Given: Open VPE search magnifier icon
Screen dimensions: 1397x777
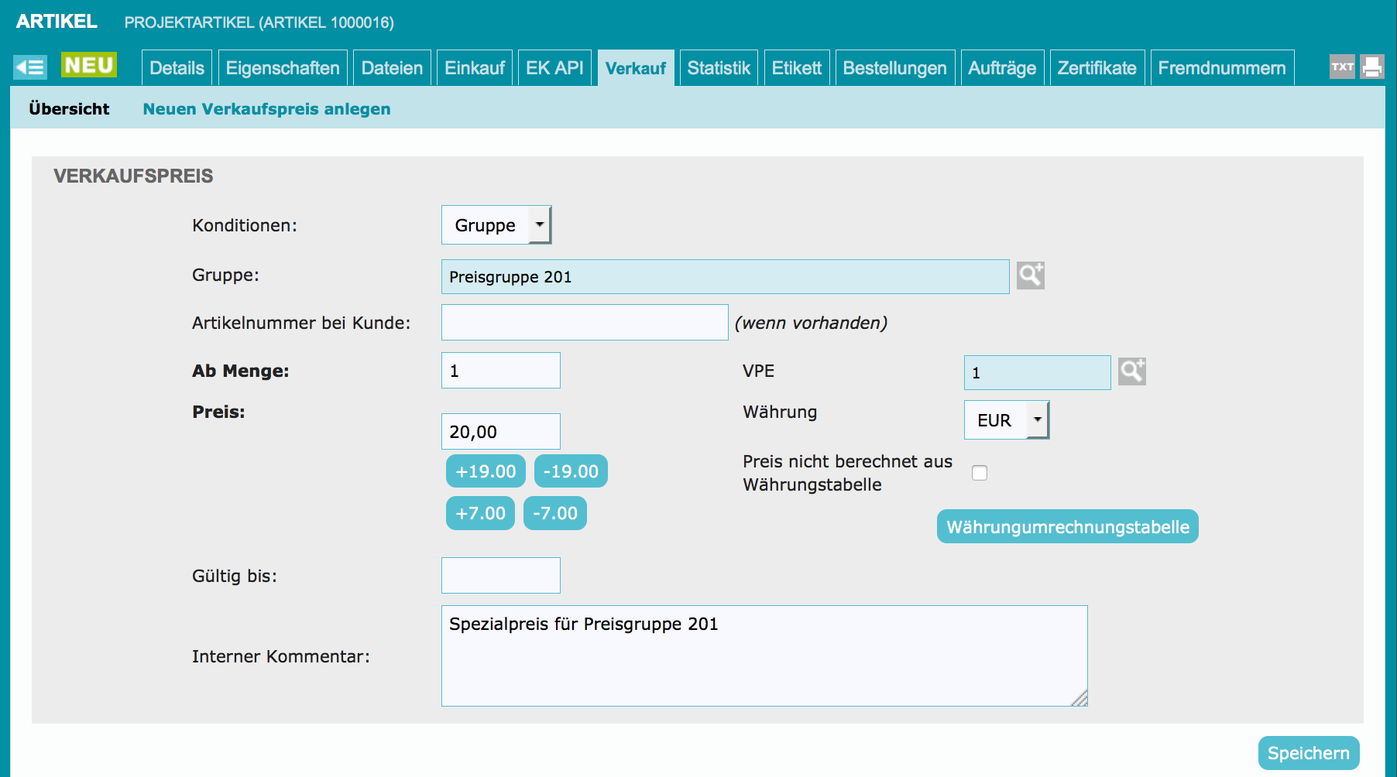Looking at the screenshot, I should pyautogui.click(x=1131, y=371).
